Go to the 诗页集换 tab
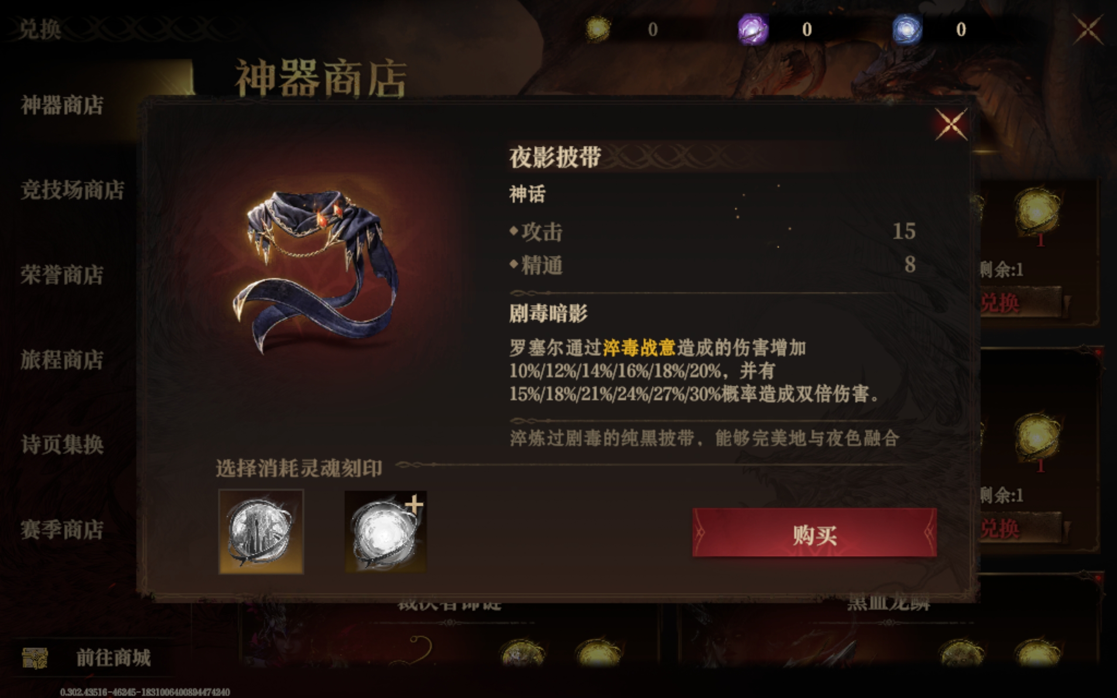The image size is (1117, 698). click(62, 445)
